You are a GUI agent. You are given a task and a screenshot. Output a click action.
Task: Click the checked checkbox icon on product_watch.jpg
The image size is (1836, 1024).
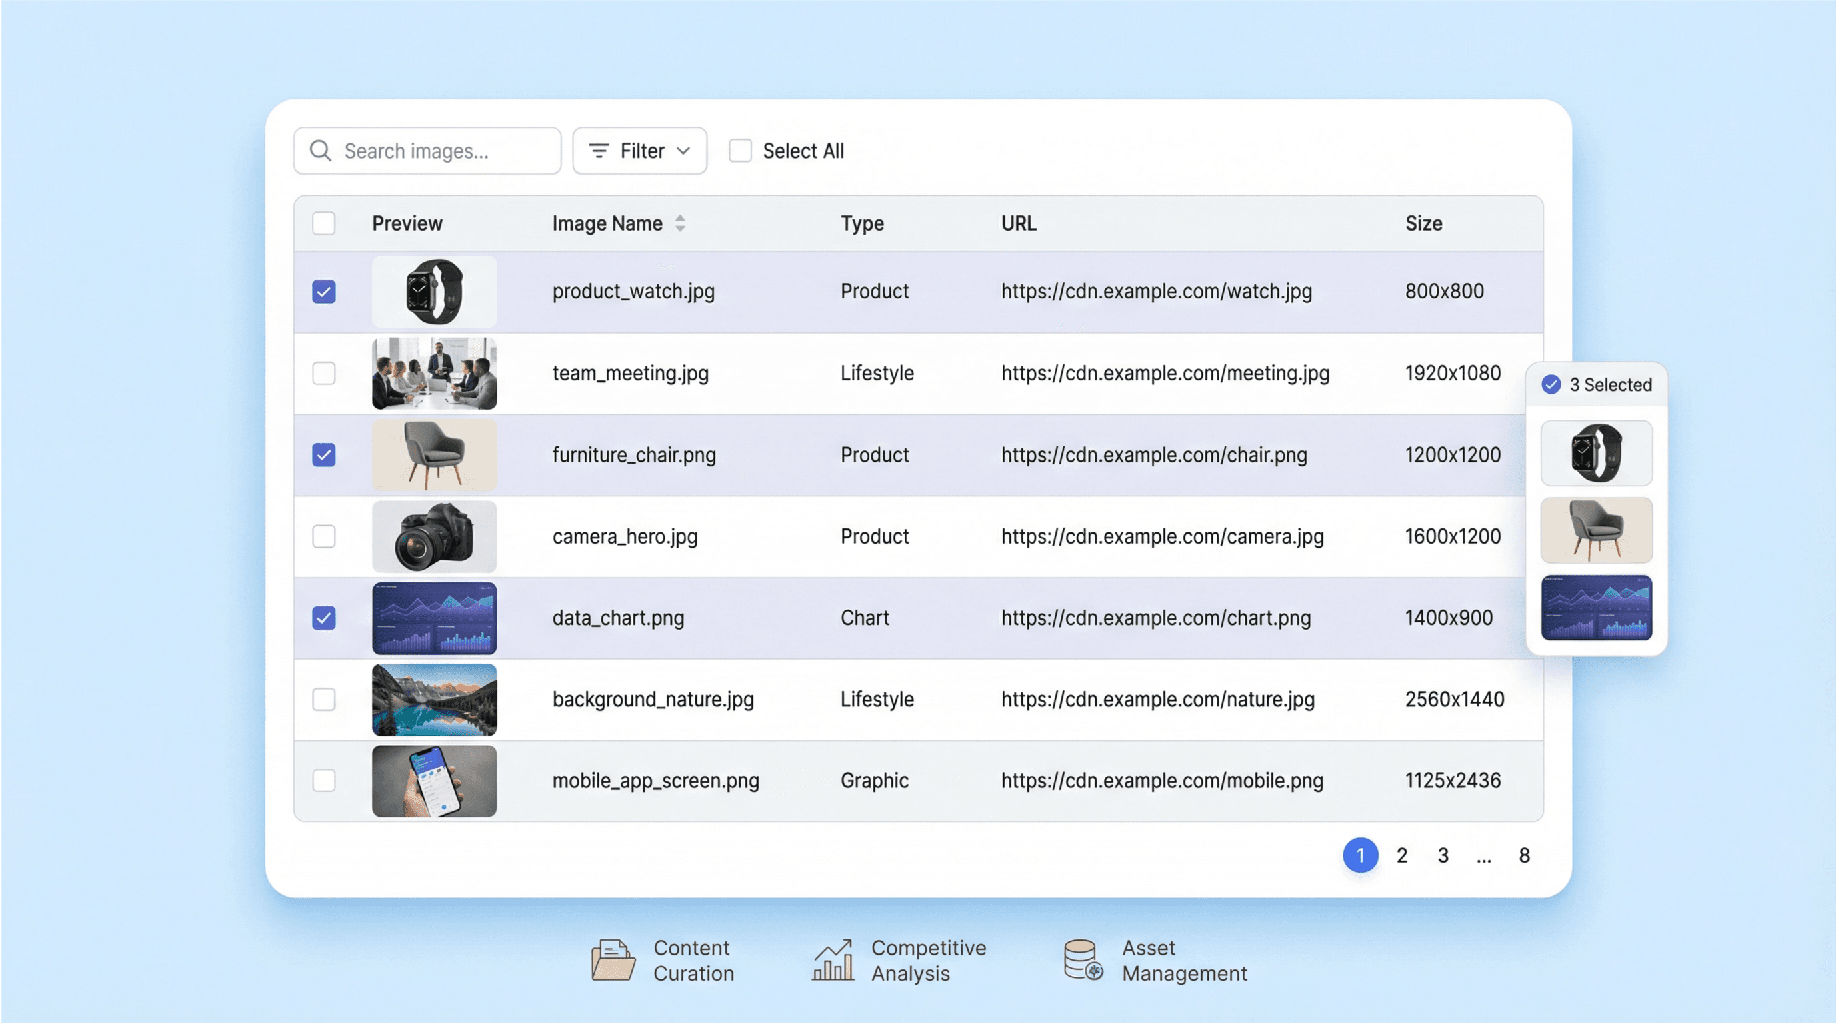click(x=324, y=291)
